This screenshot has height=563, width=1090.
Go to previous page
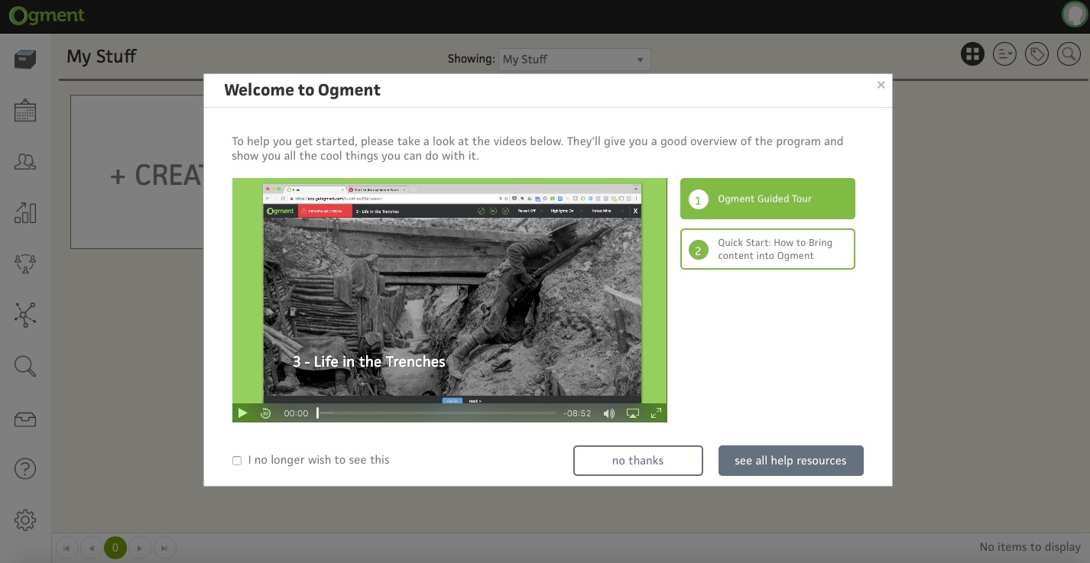[91, 548]
